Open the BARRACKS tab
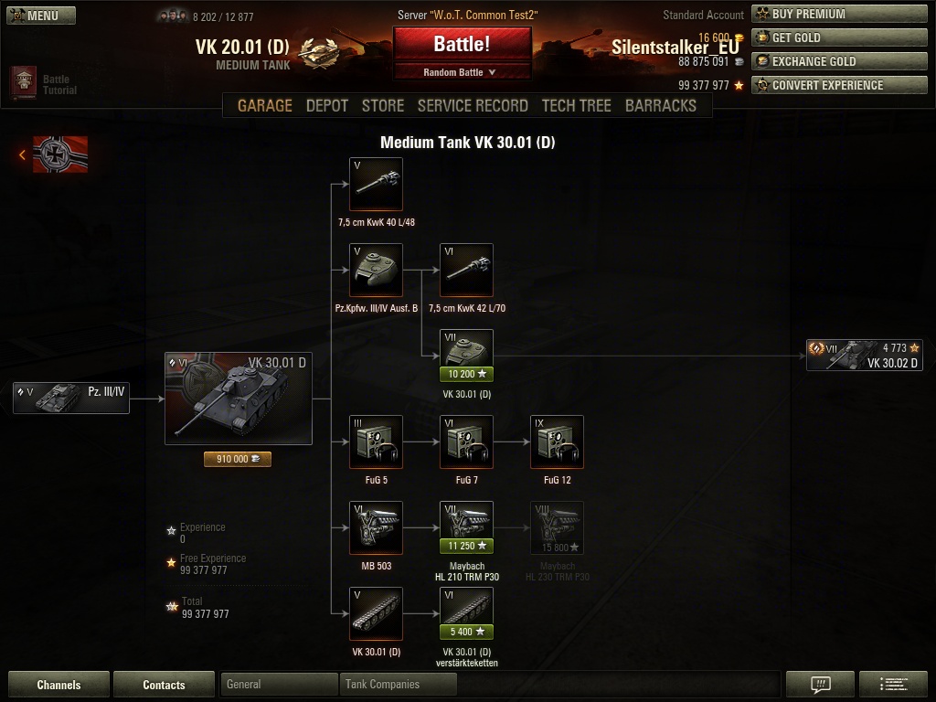Viewport: 936px width, 702px height. point(660,106)
